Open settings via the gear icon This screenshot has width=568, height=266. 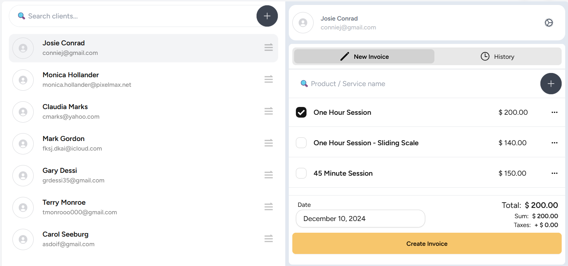(x=549, y=22)
